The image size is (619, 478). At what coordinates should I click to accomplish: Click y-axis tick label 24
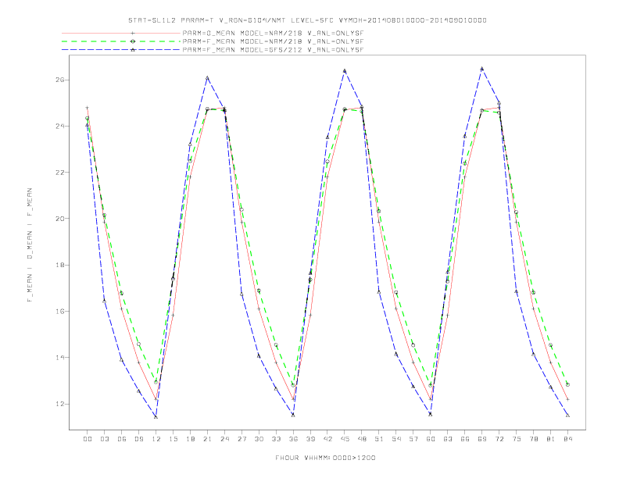click(59, 127)
